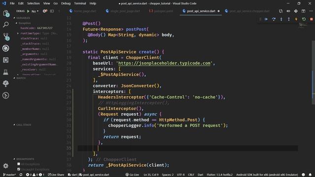Image resolution: width=315 pixels, height=177 pixels.
Task: Click Hot Reload lightning icon
Action: click(x=296, y=19)
